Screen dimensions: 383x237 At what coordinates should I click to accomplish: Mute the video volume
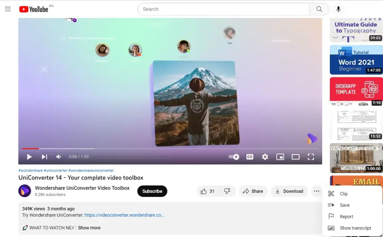[x=59, y=157]
